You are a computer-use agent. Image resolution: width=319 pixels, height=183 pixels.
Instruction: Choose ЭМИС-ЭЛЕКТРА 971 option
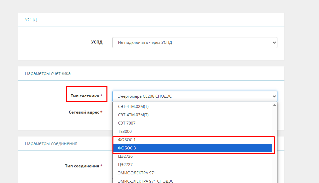point(193,173)
